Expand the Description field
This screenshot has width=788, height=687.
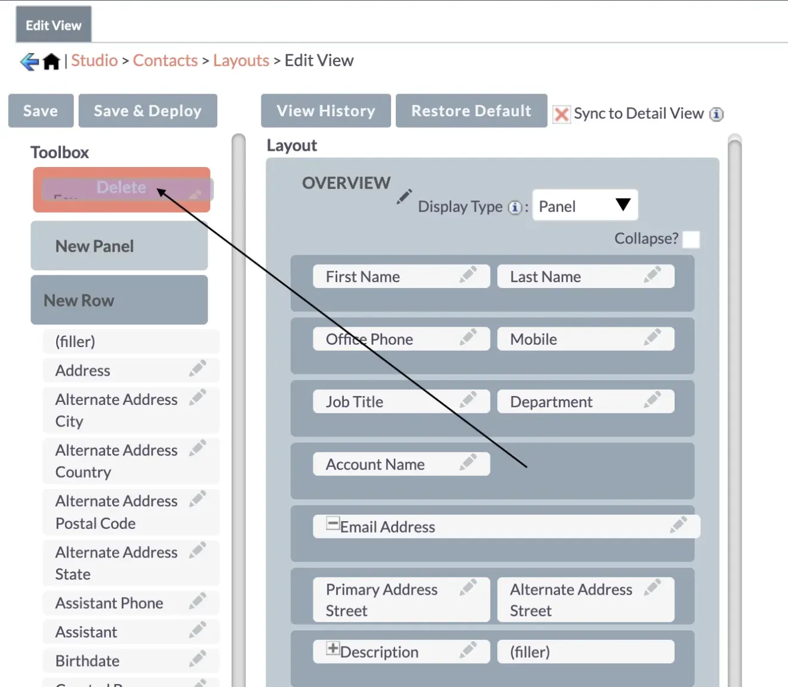coord(333,649)
